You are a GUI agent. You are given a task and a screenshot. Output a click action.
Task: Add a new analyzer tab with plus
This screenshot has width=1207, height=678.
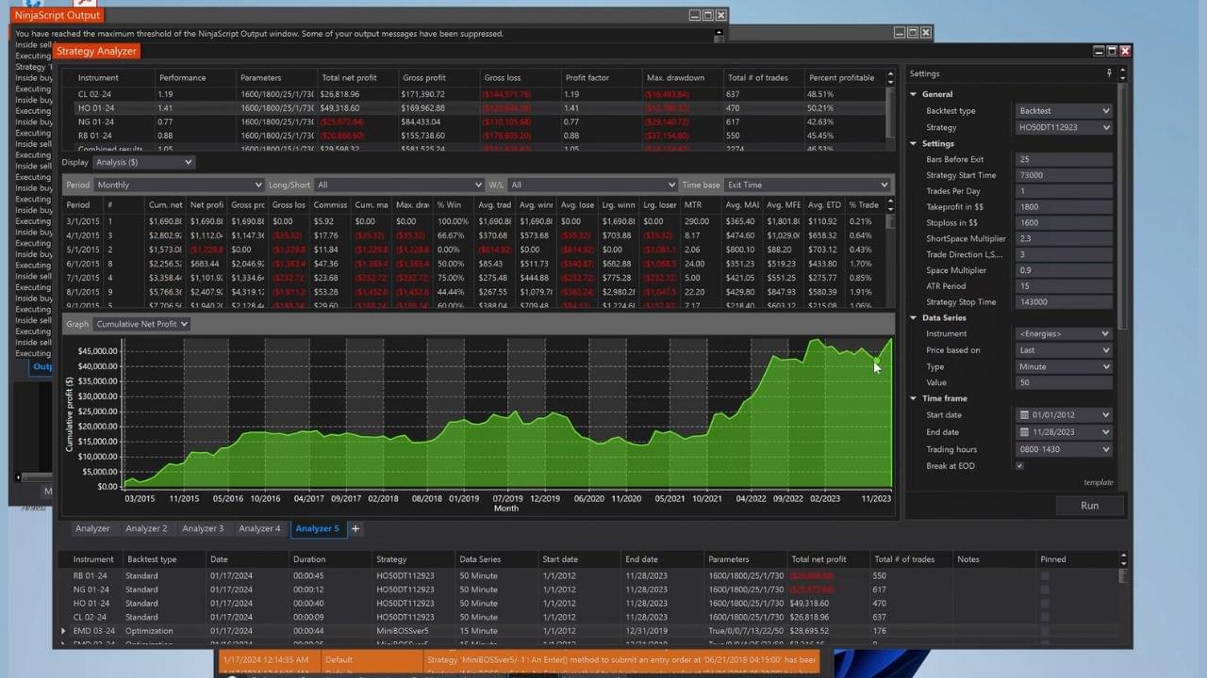355,529
